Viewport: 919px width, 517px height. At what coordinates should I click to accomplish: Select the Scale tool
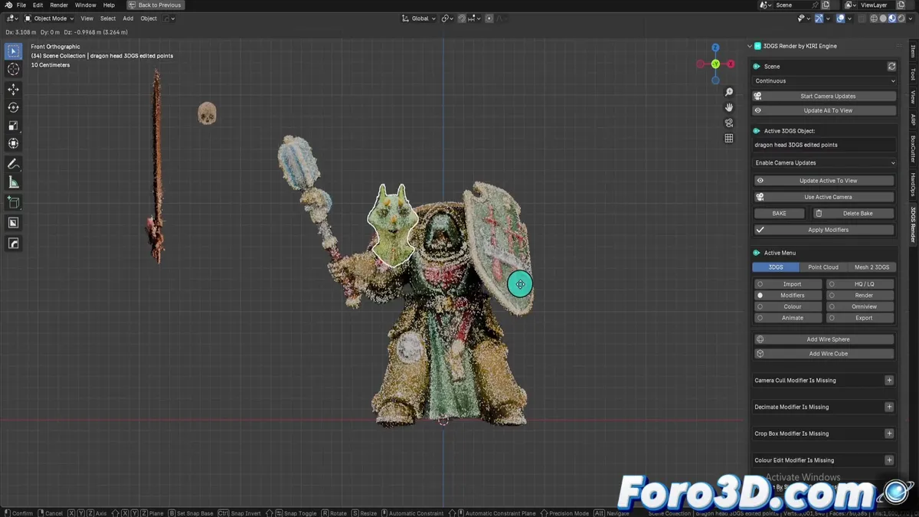click(x=13, y=126)
